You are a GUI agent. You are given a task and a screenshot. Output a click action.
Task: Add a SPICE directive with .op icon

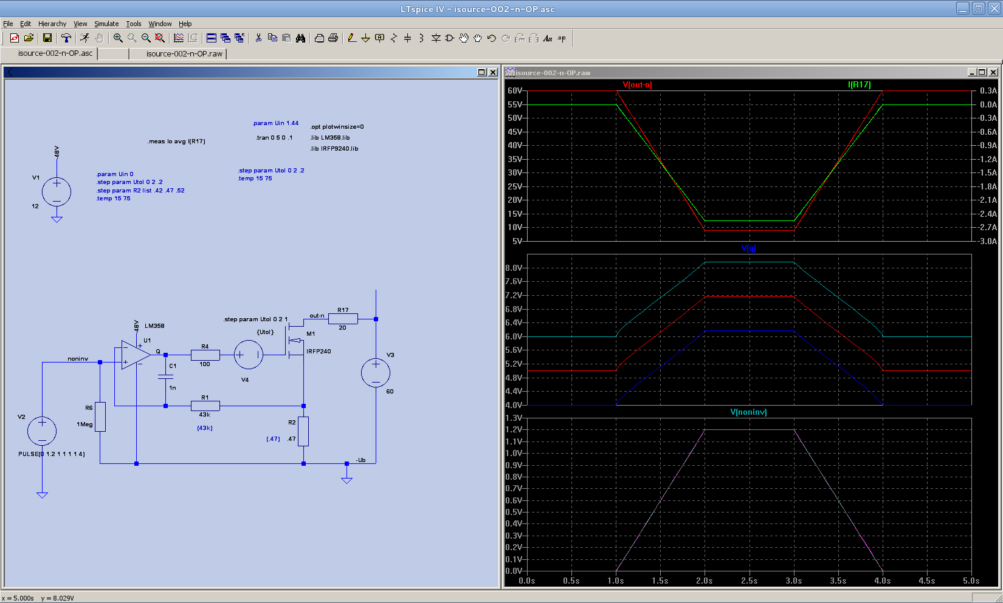[x=562, y=38]
